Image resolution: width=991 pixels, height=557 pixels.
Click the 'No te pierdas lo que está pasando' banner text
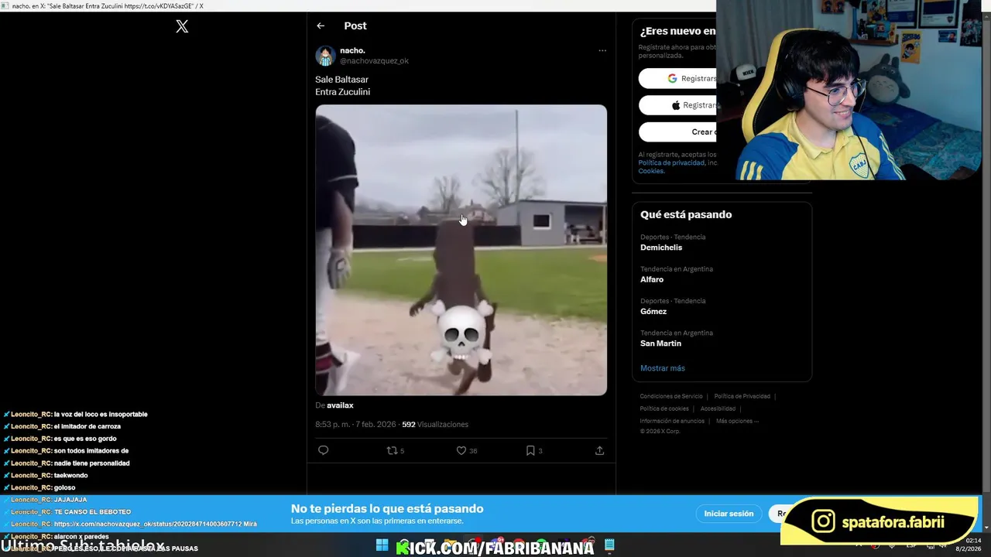pos(387,508)
